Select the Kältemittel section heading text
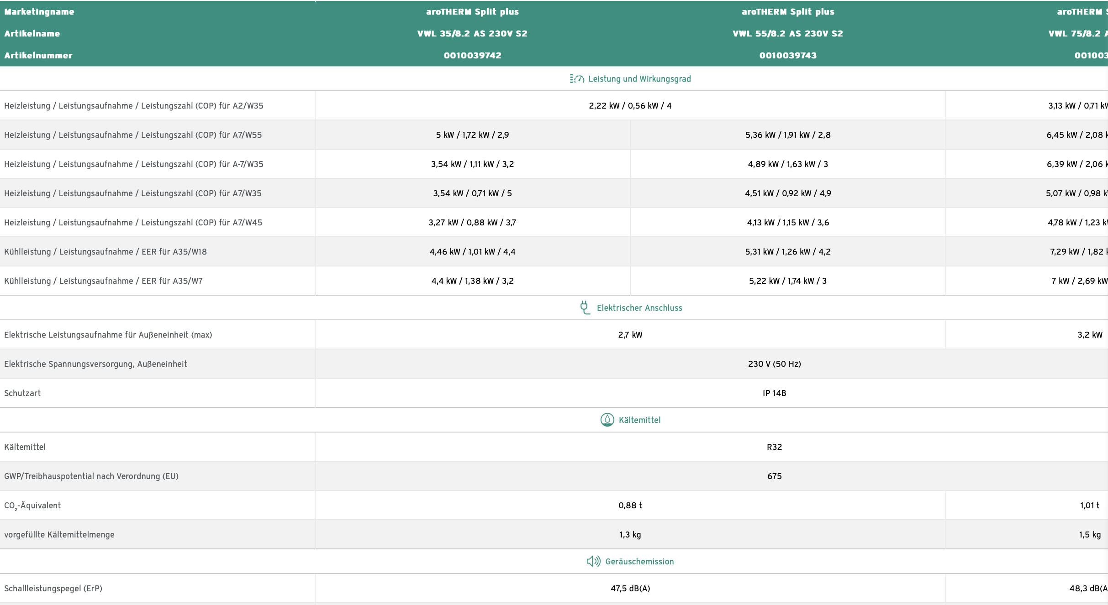This screenshot has width=1108, height=605. [639, 420]
